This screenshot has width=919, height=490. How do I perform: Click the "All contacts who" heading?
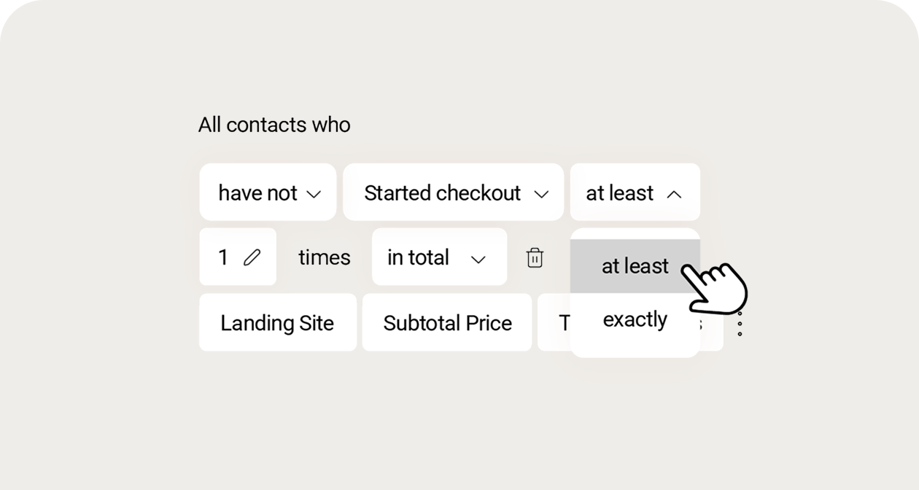(274, 125)
